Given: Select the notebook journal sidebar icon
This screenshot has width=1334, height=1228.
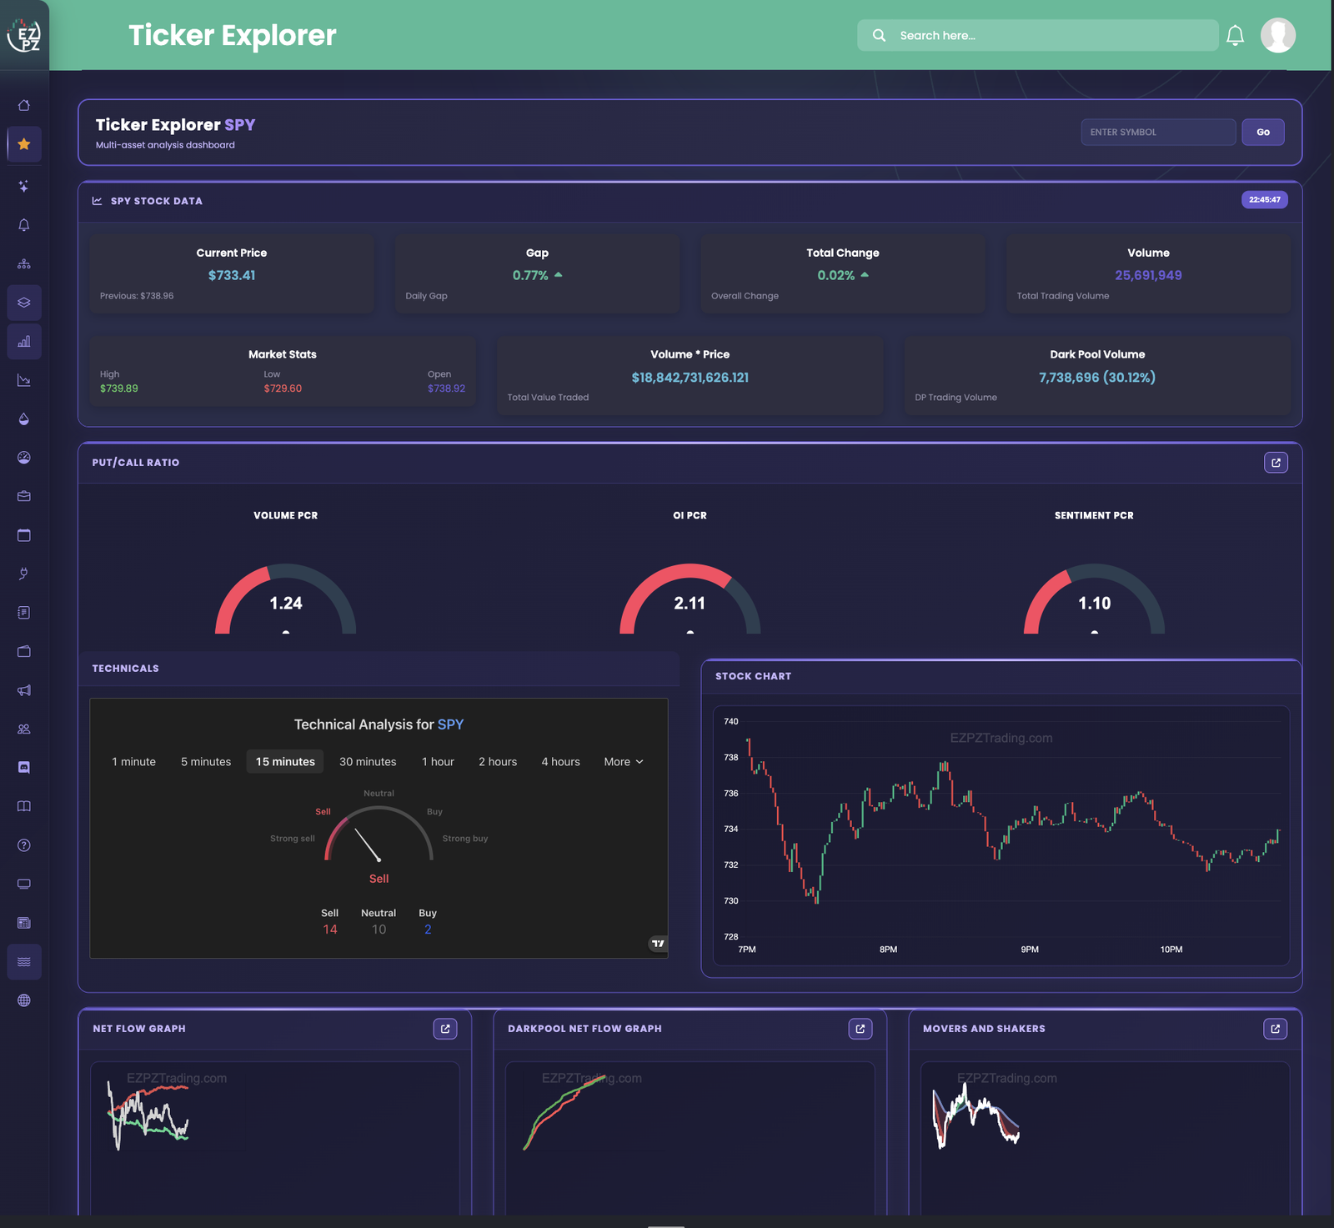Looking at the screenshot, I should [x=24, y=613].
